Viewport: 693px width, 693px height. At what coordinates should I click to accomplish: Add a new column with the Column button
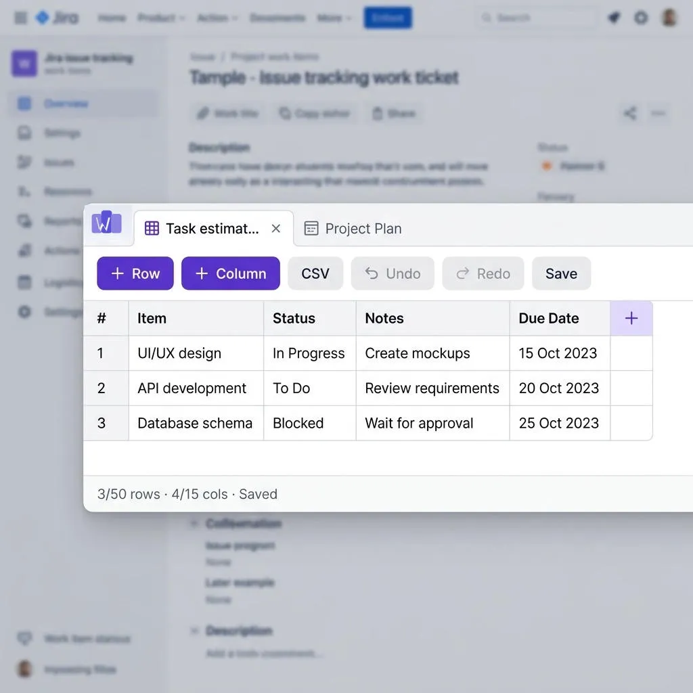pyautogui.click(x=230, y=273)
